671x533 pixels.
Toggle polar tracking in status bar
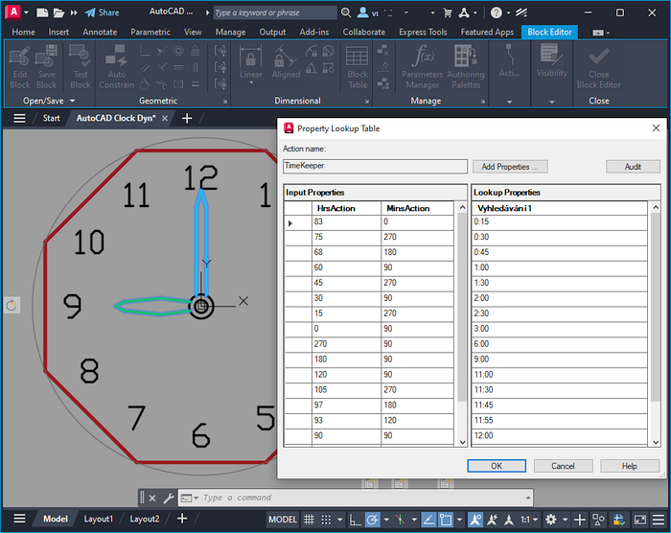[372, 520]
